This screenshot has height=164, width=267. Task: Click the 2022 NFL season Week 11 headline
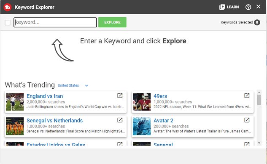click(x=202, y=107)
